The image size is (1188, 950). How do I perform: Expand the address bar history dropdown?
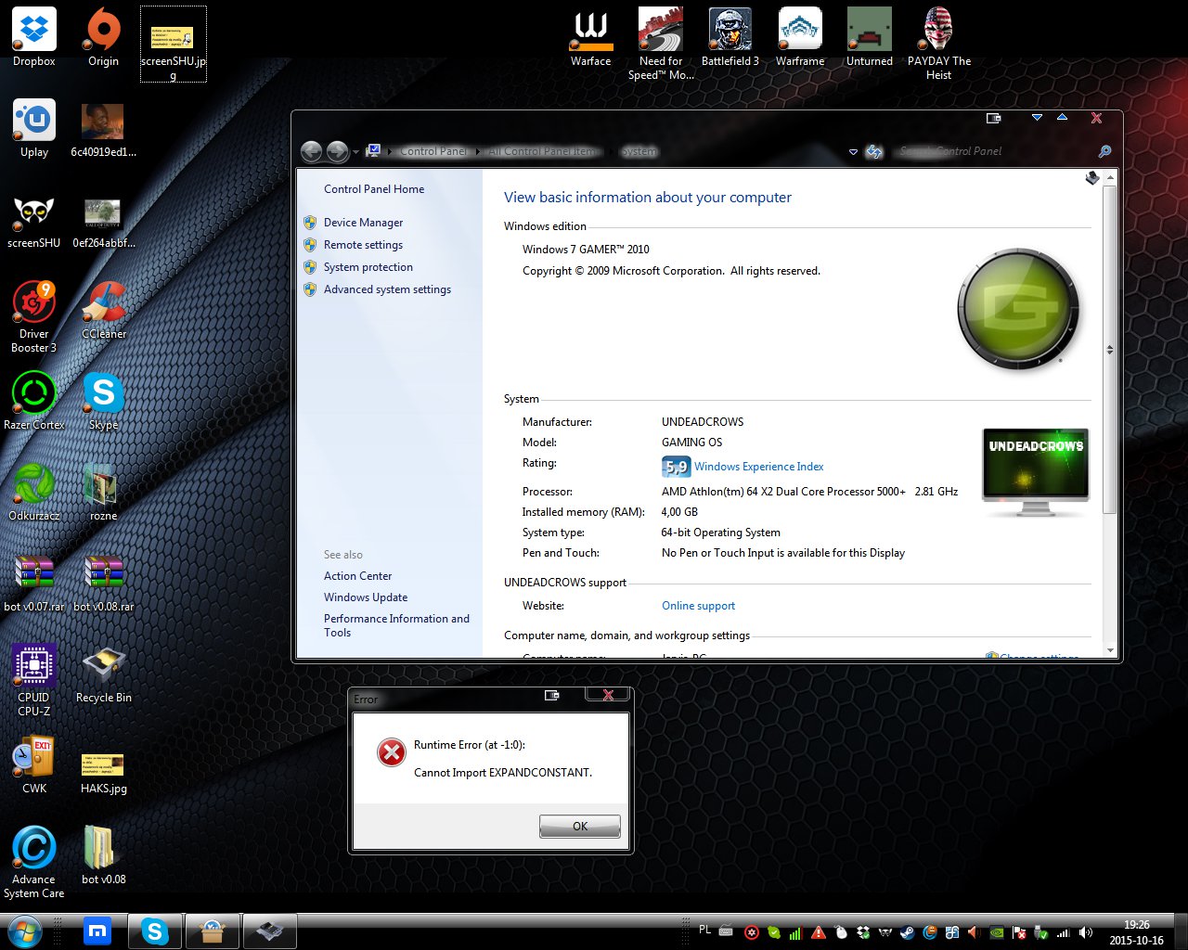point(853,151)
